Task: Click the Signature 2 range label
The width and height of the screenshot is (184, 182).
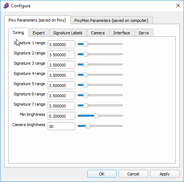Action: [x=29, y=53]
